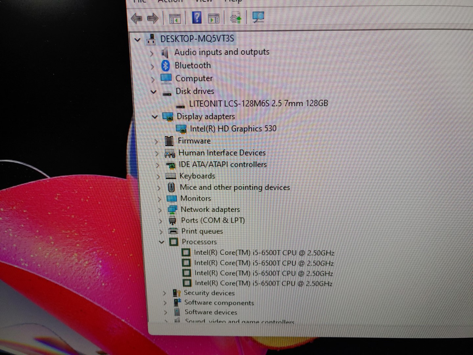Click the Print queues label
The image size is (473, 355).
(202, 231)
